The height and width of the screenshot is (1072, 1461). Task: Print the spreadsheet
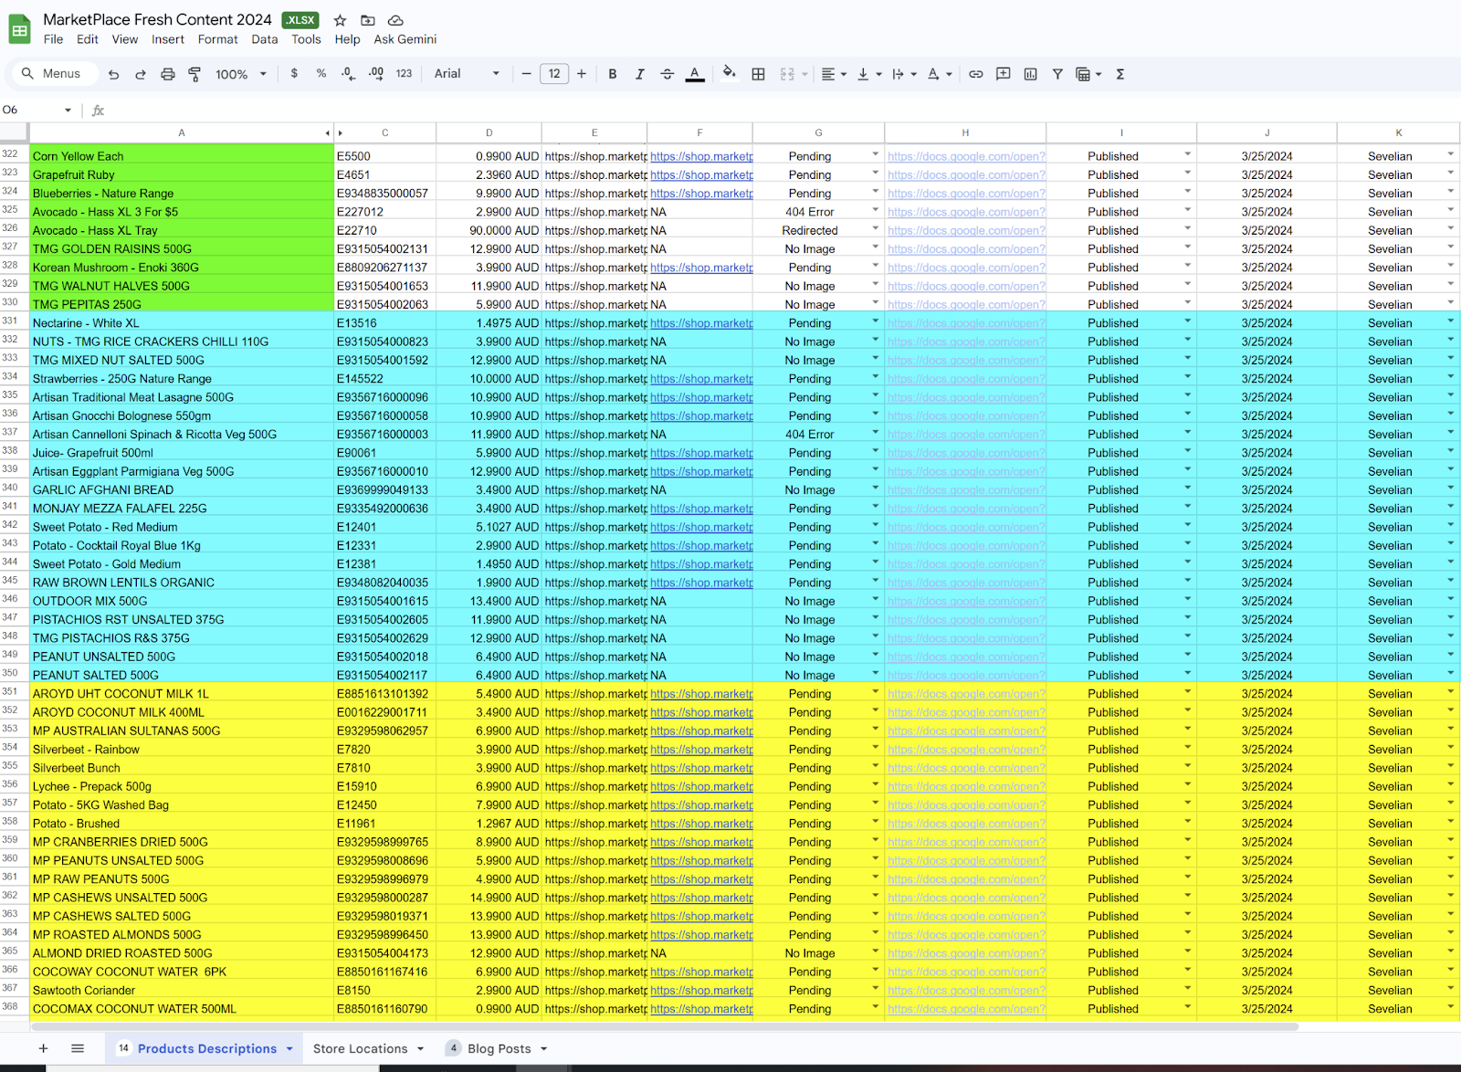click(x=168, y=74)
